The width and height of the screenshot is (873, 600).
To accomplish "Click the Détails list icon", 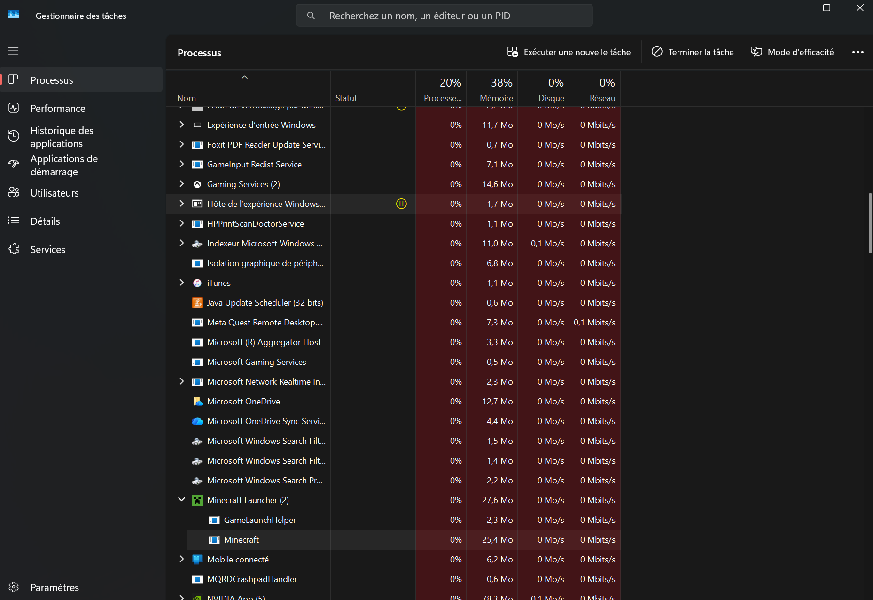I will (x=14, y=221).
